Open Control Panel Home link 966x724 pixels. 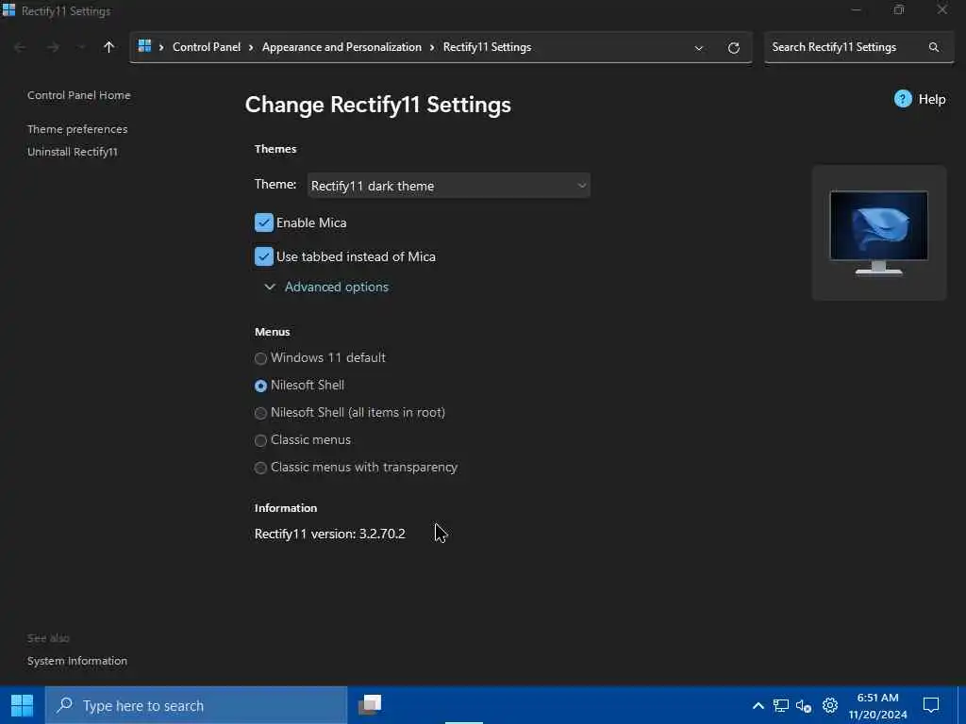coord(79,95)
